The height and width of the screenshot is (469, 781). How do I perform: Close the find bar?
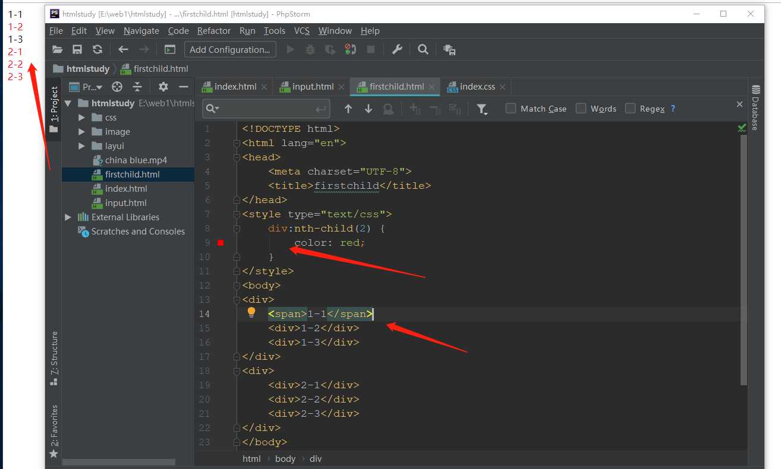[739, 104]
